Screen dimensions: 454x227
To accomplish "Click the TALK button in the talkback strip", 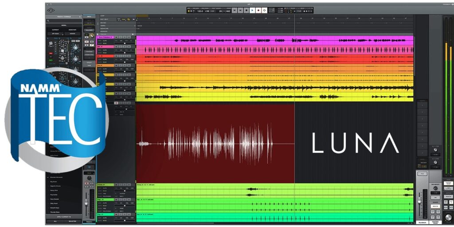I will [422, 174].
